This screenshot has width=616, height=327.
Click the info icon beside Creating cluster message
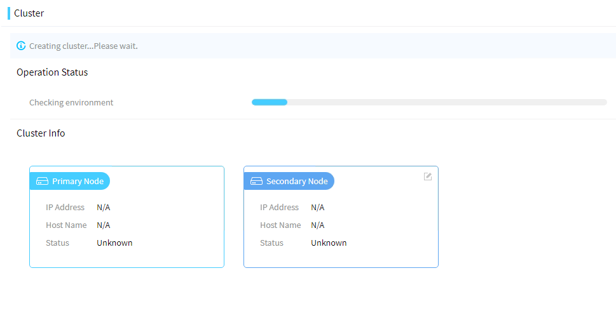pos(21,46)
